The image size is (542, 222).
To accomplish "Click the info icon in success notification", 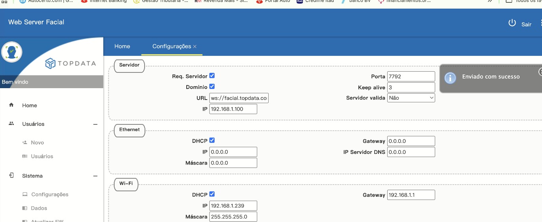I will coord(450,78).
